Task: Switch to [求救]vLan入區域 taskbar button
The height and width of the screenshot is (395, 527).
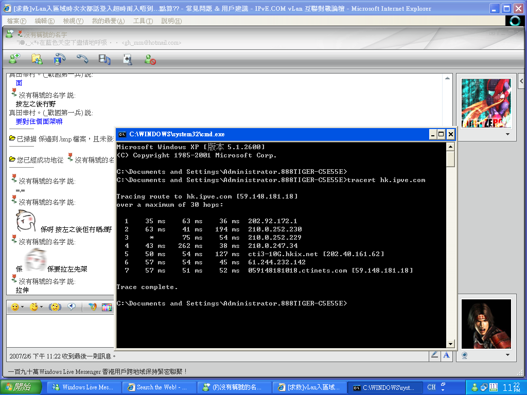Action: pyautogui.click(x=309, y=387)
